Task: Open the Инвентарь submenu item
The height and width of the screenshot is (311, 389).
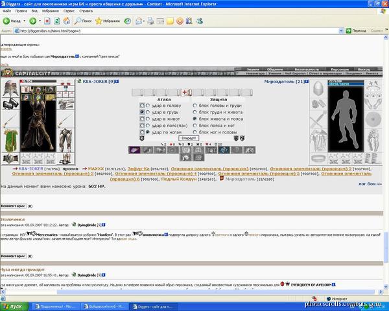Action: tap(255, 73)
